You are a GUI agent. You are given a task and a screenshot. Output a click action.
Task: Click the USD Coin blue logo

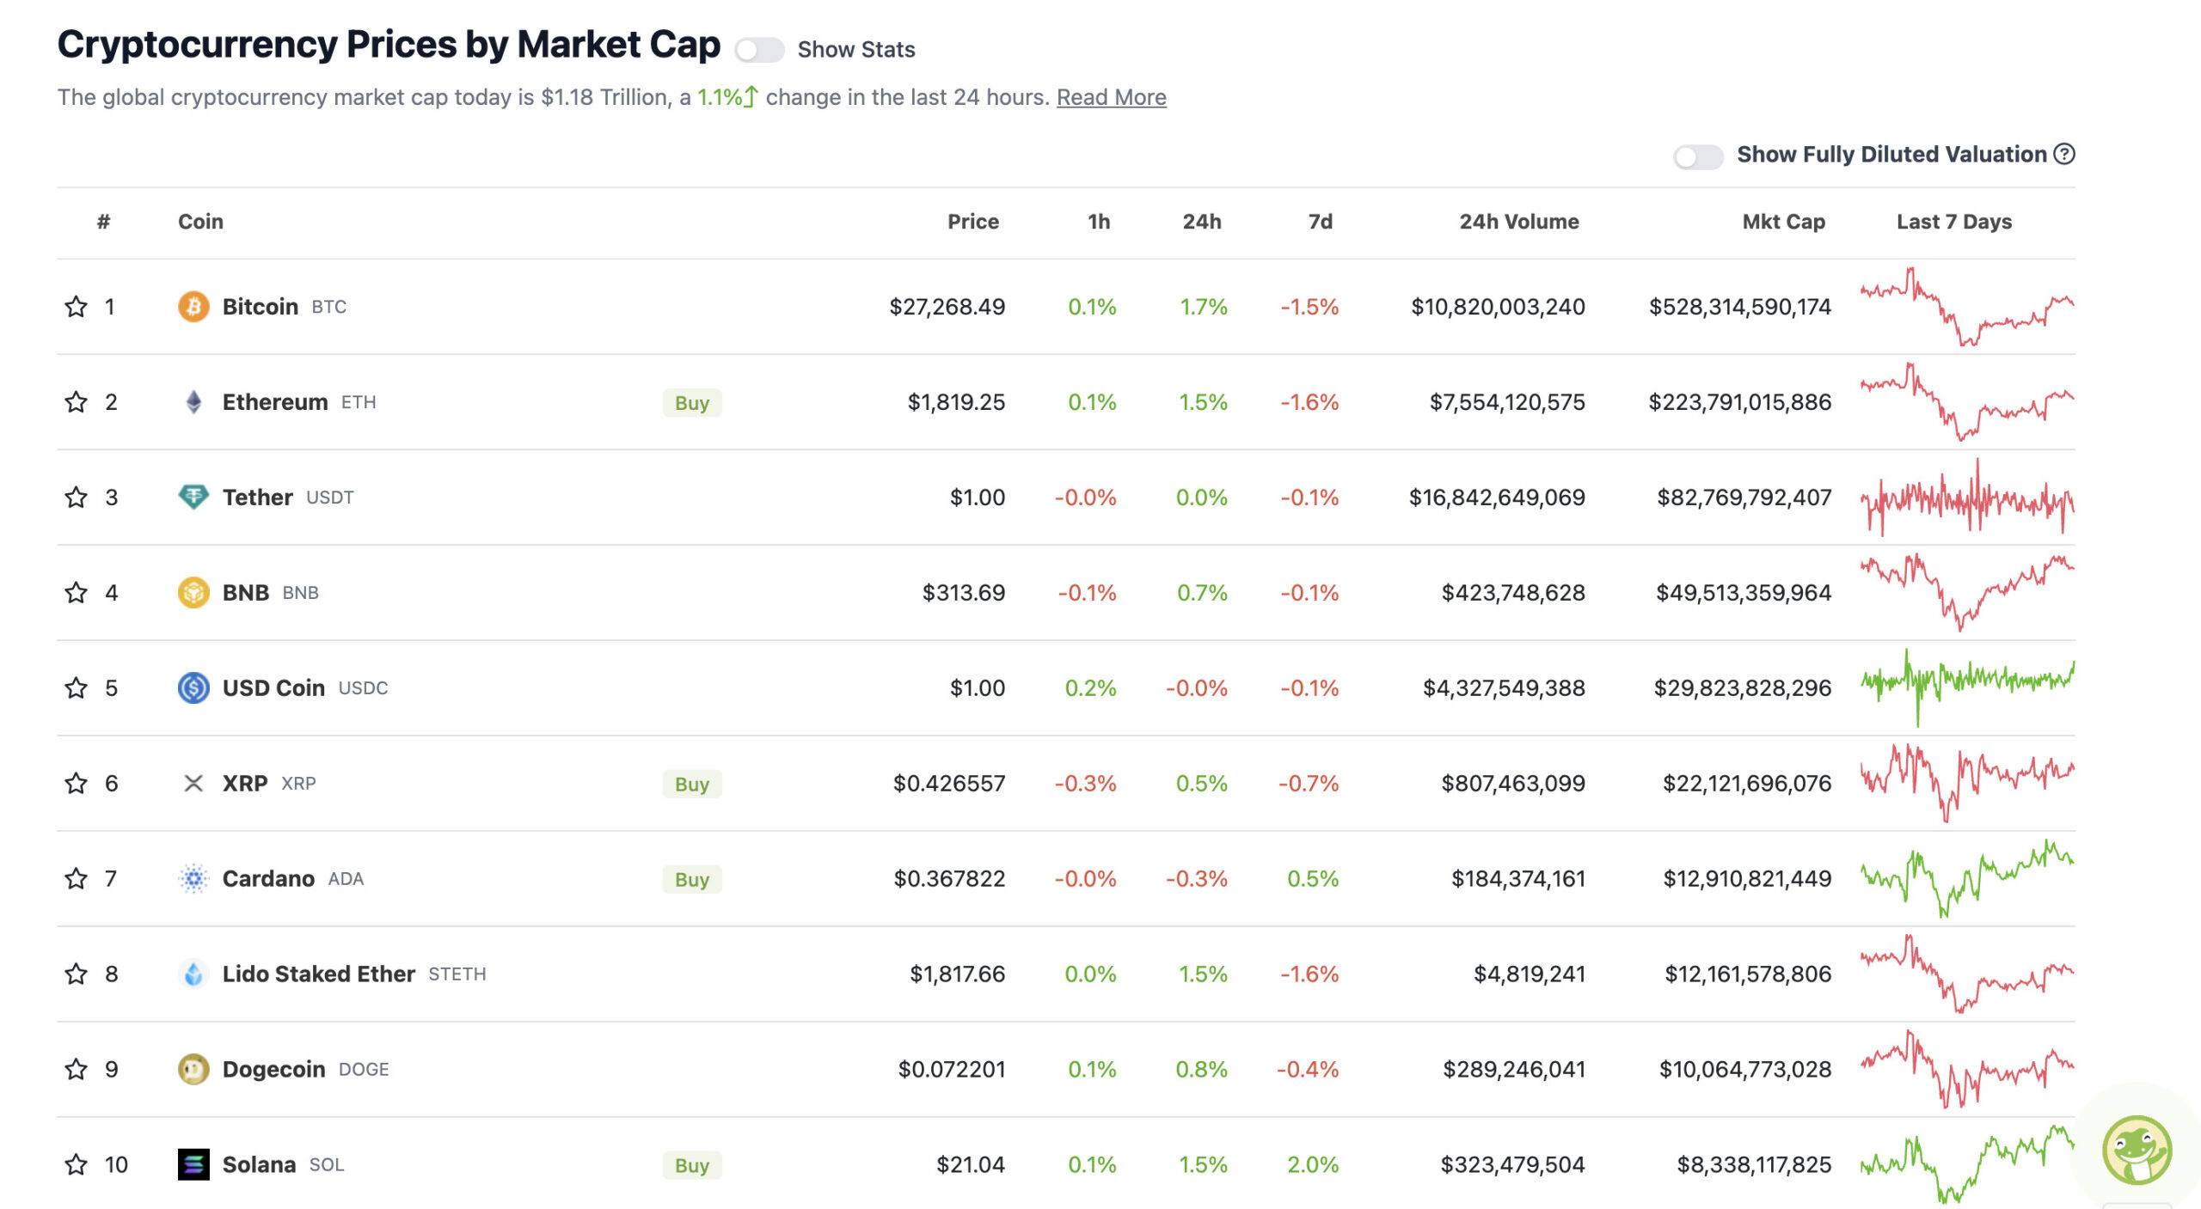click(x=193, y=688)
